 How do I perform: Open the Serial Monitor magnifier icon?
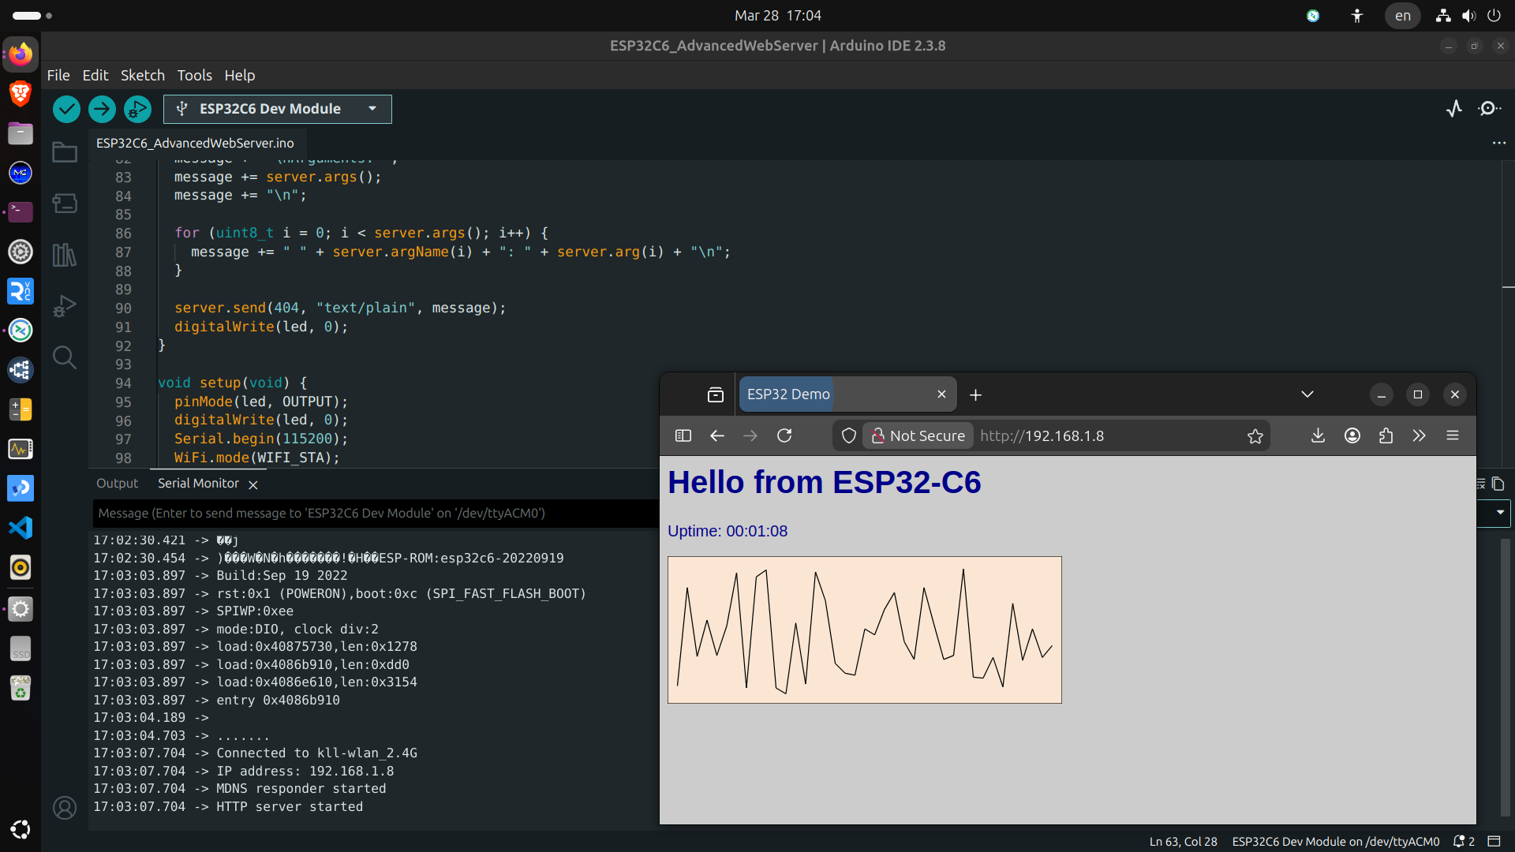[1489, 109]
